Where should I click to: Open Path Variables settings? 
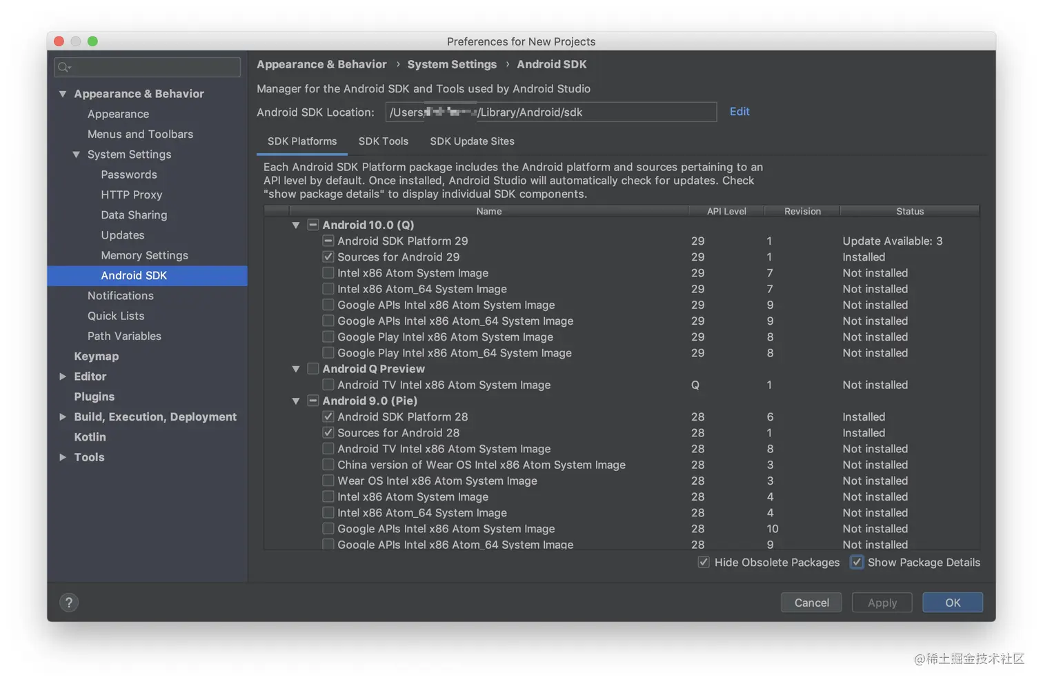pos(124,336)
